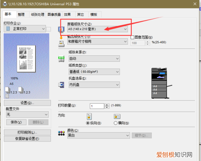Viewport: 201px width, 161px height.
Task: Click the page preview thumbnail
Action: 26,59
